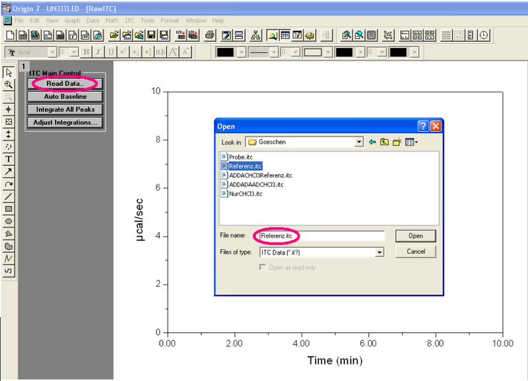Pick the Arrow drawing tool
Viewport: 528px width, 381px height.
pyautogui.click(x=9, y=171)
